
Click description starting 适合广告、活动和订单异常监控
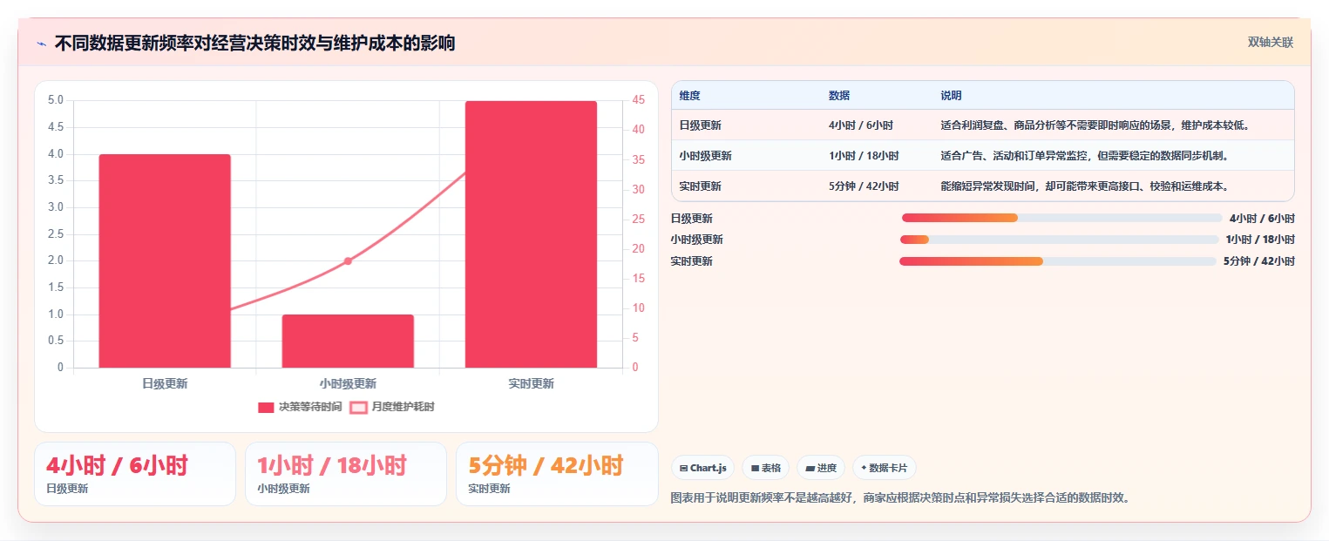pos(1084,156)
